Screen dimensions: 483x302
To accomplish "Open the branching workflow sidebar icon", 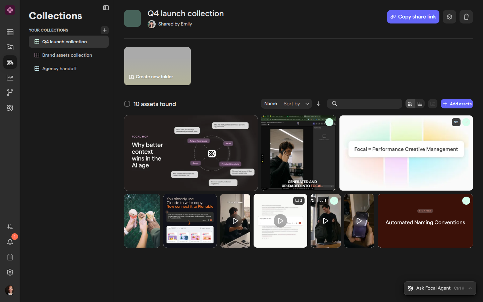I will tap(10, 93).
